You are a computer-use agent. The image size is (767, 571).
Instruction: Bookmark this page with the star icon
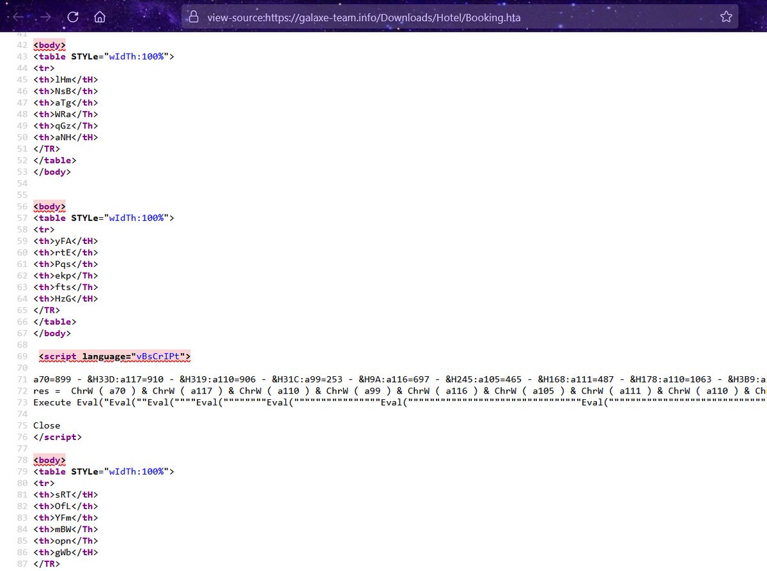tap(726, 17)
